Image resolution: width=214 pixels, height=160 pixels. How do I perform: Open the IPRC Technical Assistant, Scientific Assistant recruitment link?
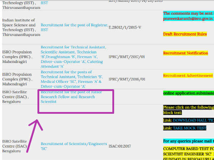[73, 57]
